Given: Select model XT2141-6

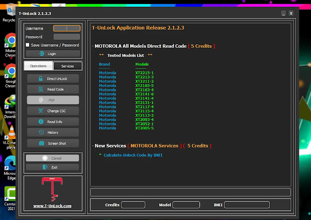Looking at the screenshot, I should point(144,94).
